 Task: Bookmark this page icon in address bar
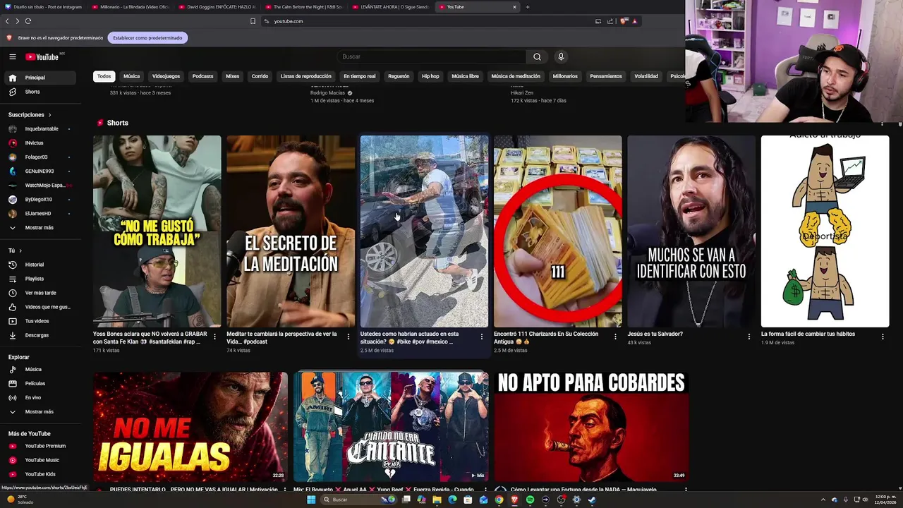point(253,21)
